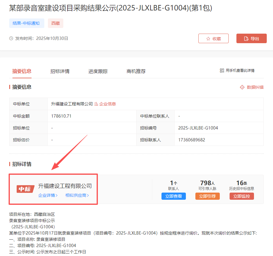Click the red 中标 badge icon
The image size is (273, 256).
[25, 189]
